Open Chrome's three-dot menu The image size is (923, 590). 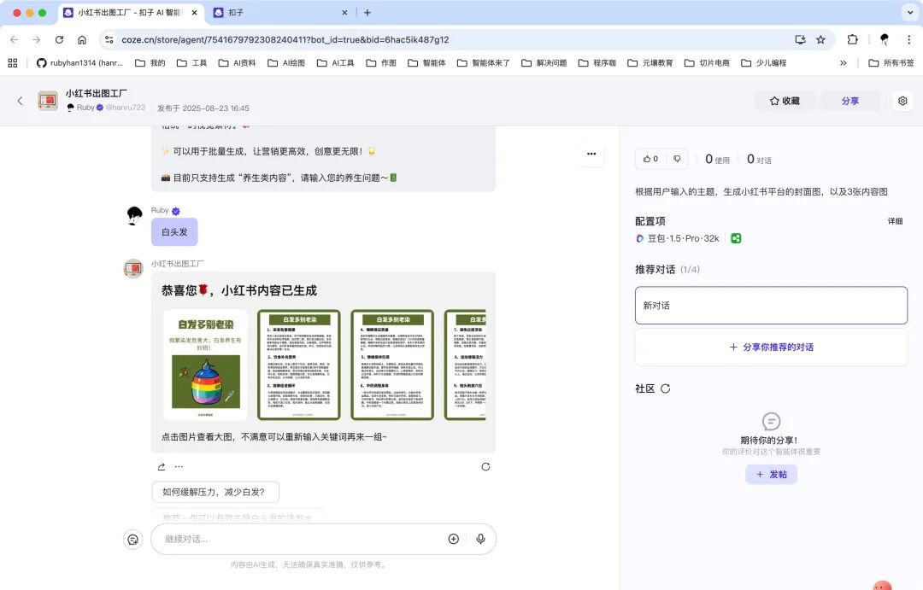(908, 39)
